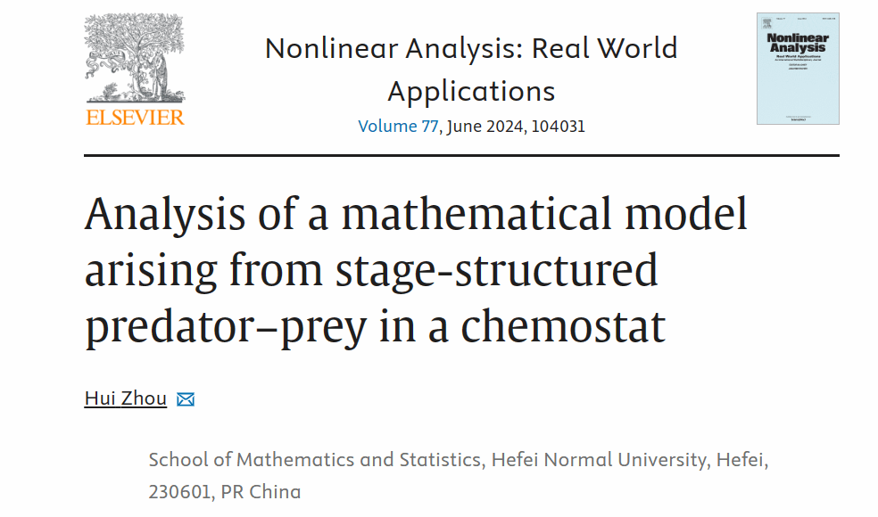Open the Nonlinear Analysis journal cover thumbnail
This screenshot has height=517, width=878.
click(x=798, y=69)
